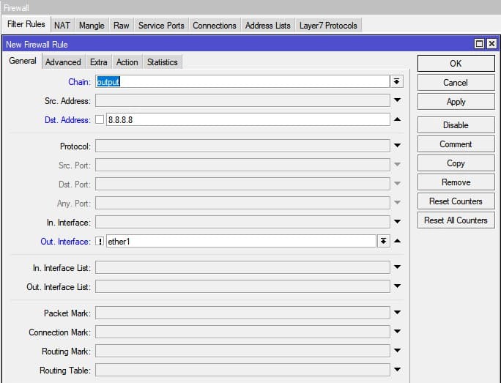
Task: Click the In. Interface List field
Action: [242, 267]
